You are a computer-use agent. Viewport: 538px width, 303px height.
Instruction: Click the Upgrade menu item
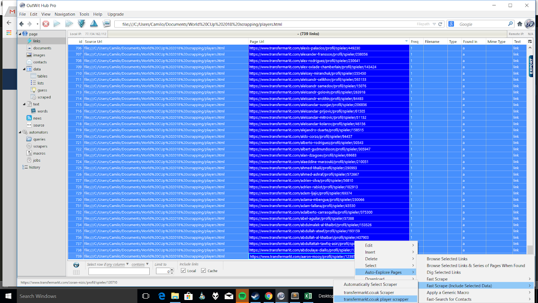pos(116,14)
